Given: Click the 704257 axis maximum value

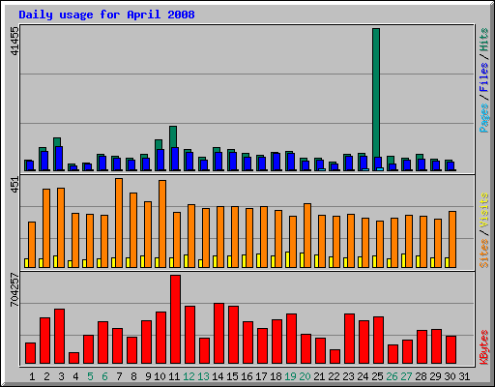Looking at the screenshot, I should click(x=15, y=290).
